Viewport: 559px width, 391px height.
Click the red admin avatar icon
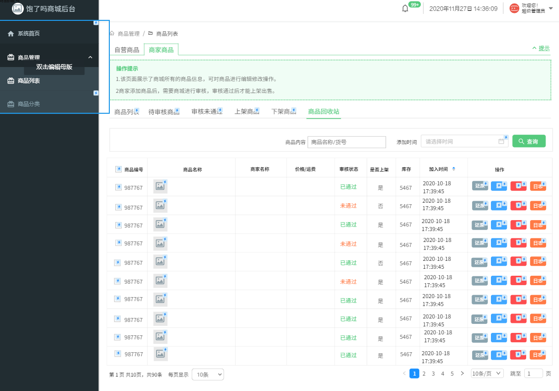514,8
